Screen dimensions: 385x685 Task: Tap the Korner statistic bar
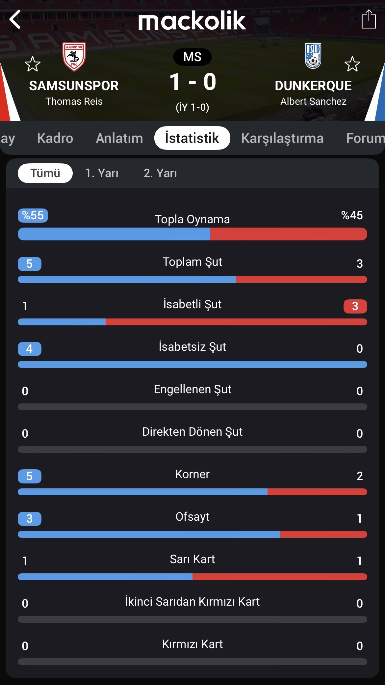tap(192, 492)
